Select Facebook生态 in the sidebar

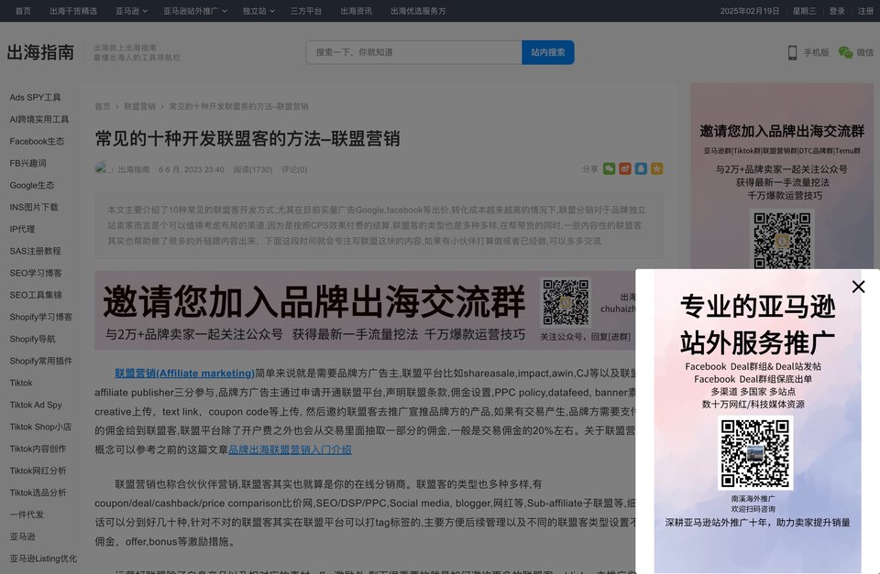tap(37, 141)
